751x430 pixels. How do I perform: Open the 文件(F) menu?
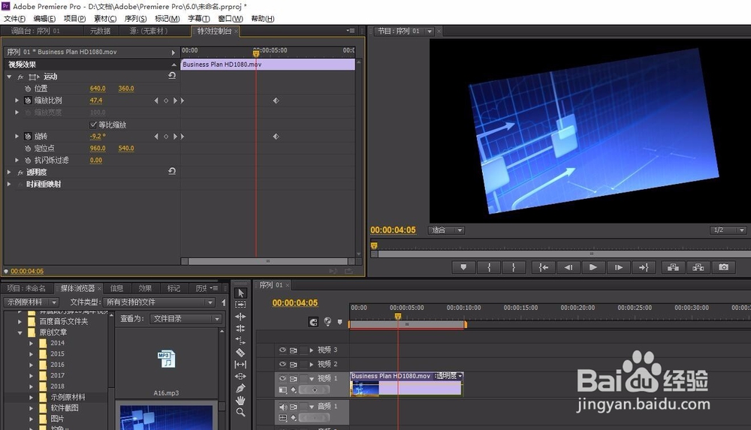[14, 19]
